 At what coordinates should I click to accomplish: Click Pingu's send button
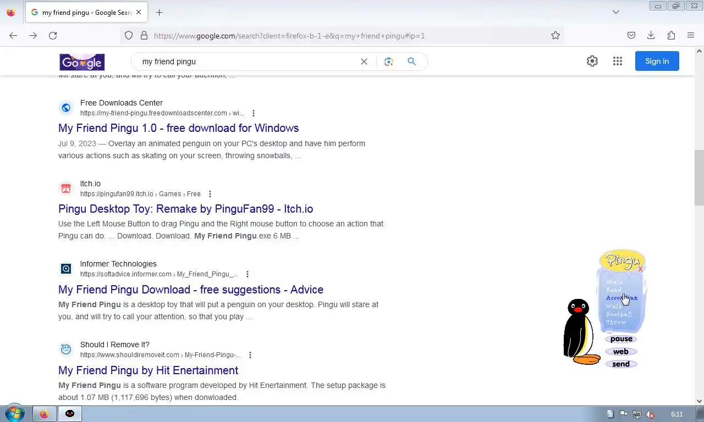(x=621, y=364)
